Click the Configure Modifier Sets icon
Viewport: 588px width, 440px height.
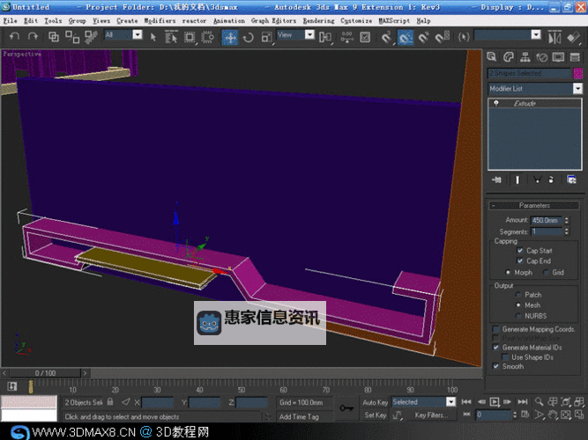pos(571,180)
